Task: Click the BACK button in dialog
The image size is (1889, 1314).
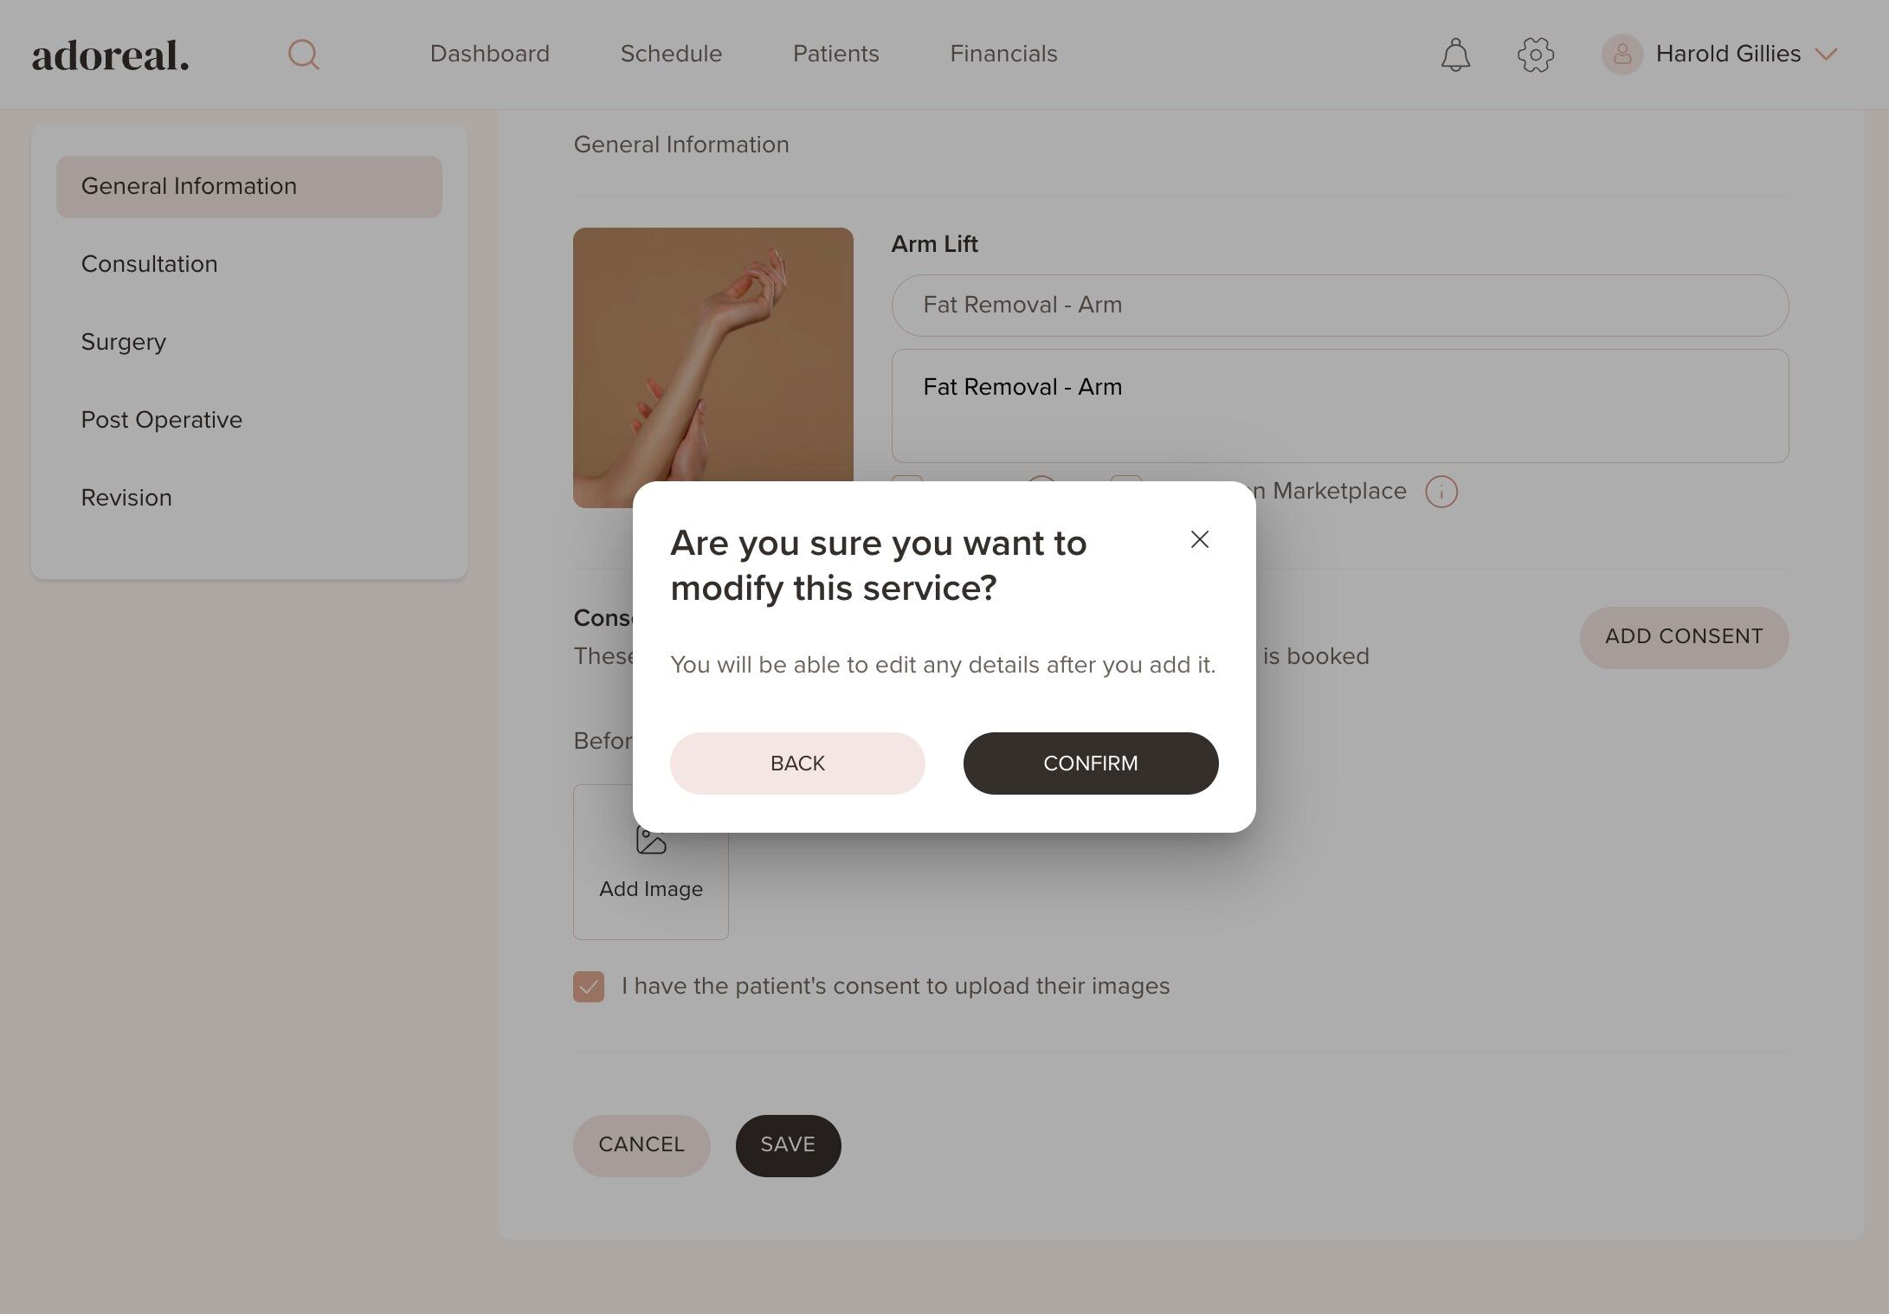Action: (x=797, y=763)
